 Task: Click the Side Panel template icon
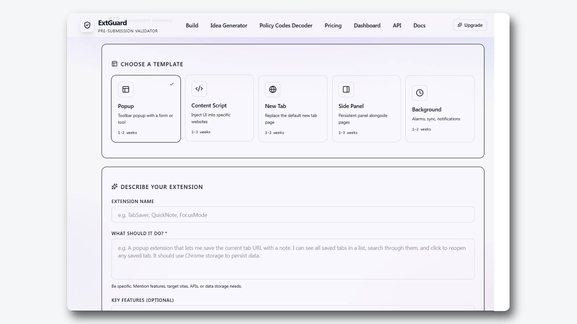(x=346, y=90)
